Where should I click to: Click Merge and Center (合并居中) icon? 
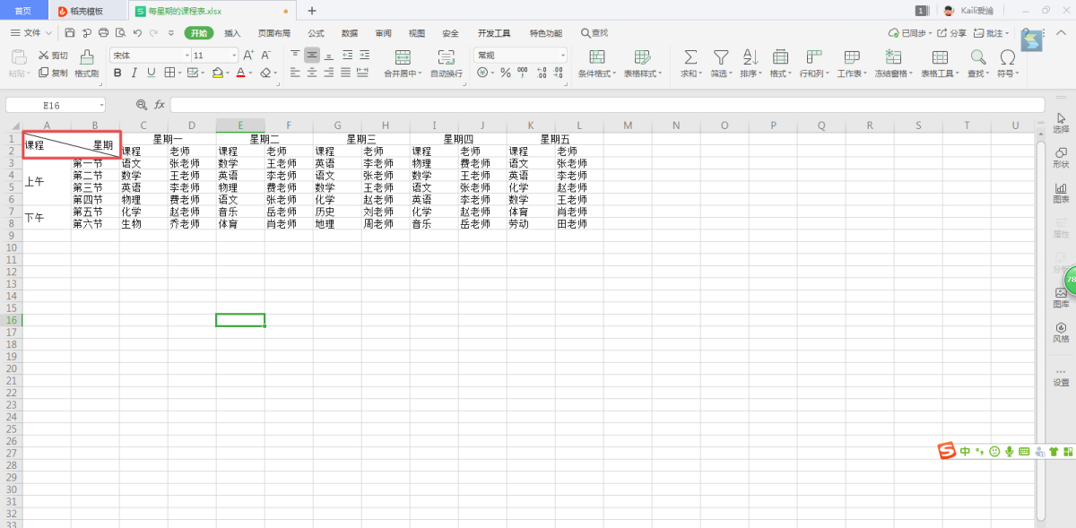click(403, 57)
